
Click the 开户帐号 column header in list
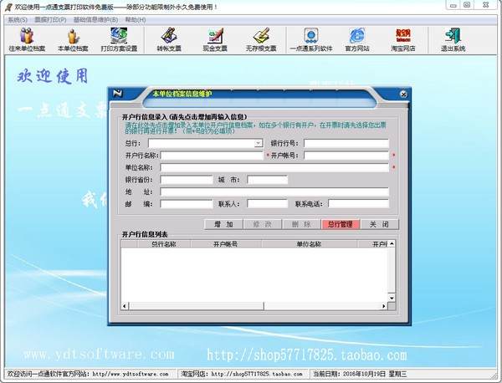coord(226,244)
